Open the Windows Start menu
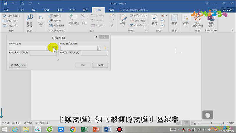This screenshot has height=133, width=236. pyautogui.click(x=4, y=129)
